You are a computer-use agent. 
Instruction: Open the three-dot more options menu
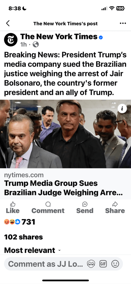[x=123, y=23]
